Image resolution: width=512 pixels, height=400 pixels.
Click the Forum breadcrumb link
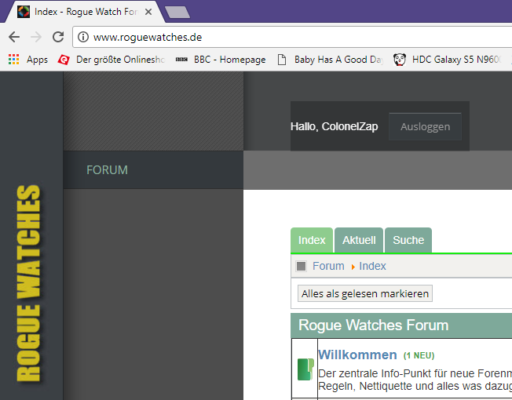(x=328, y=266)
